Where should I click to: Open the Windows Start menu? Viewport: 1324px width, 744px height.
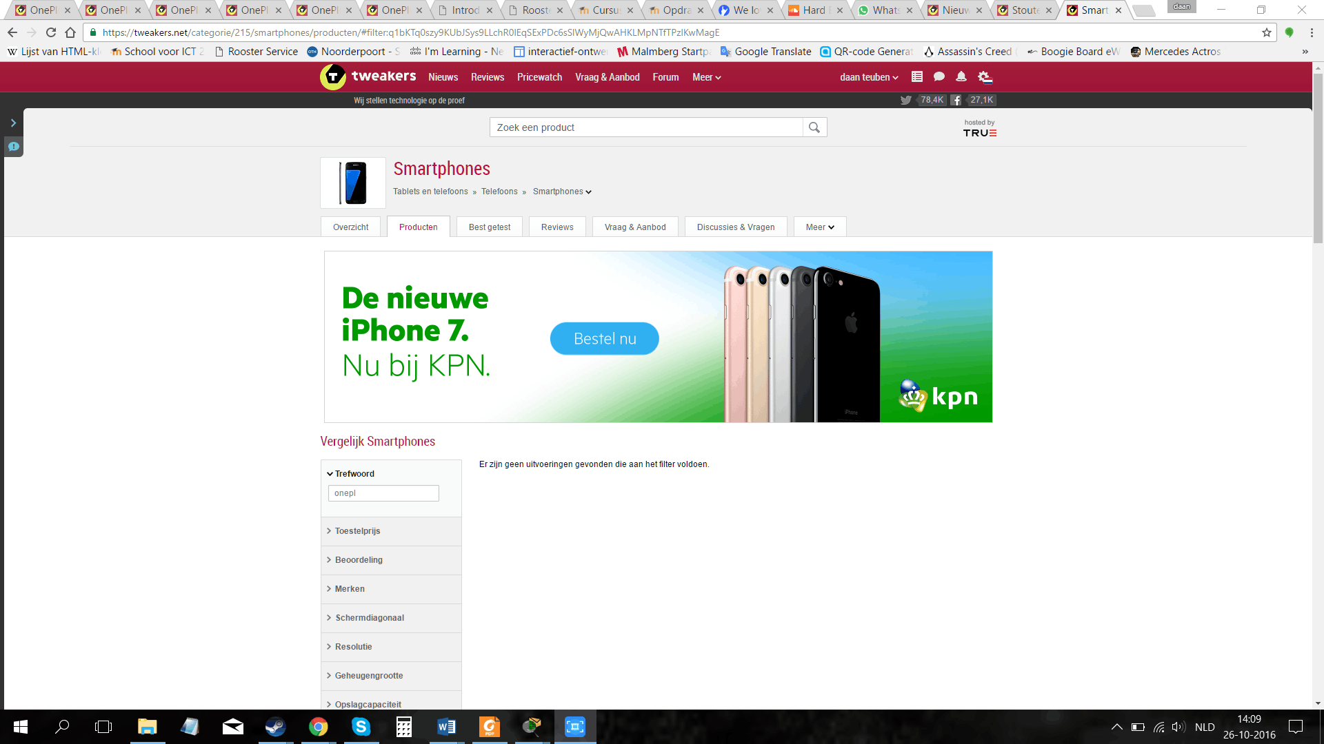coord(21,727)
